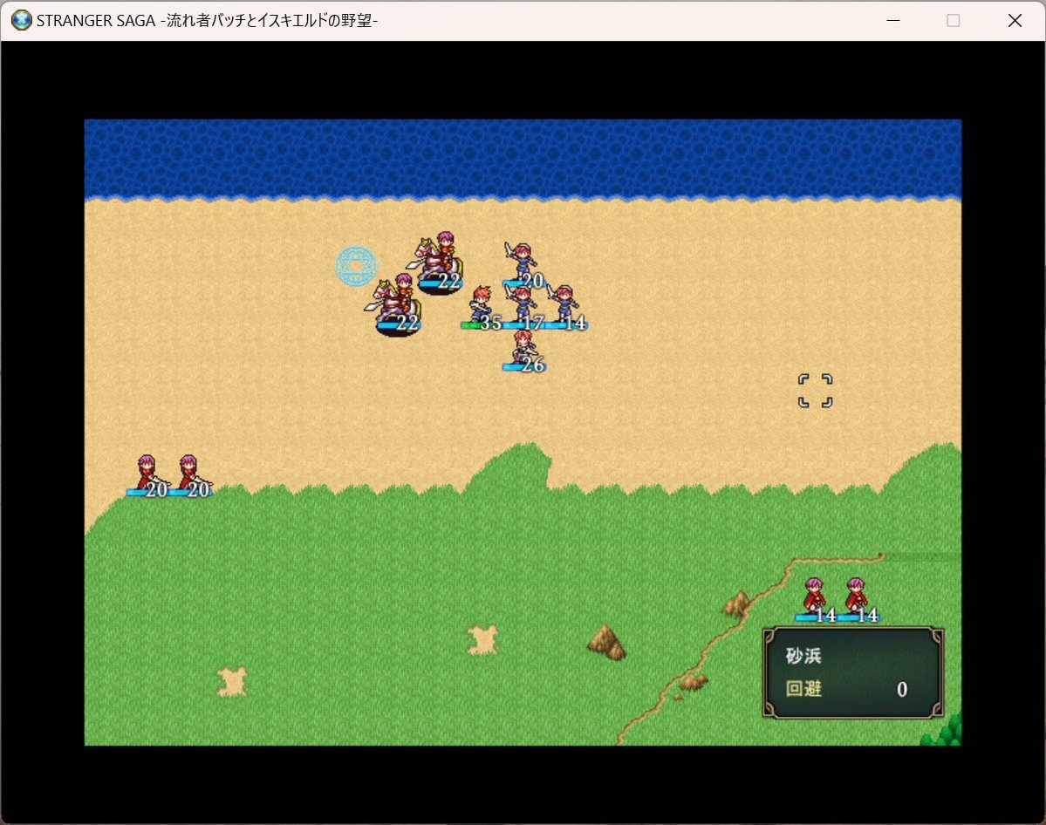1046x825 pixels.
Task: Close the STRANGER SAGA game window
Action: coord(1015,21)
